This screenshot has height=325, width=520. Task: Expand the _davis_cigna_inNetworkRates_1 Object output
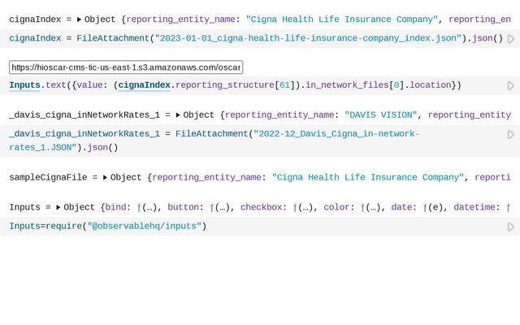point(178,115)
